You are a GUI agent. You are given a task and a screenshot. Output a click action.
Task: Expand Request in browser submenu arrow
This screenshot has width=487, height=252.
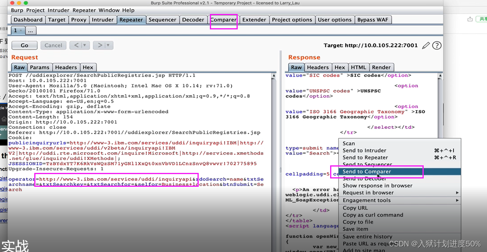(457, 193)
